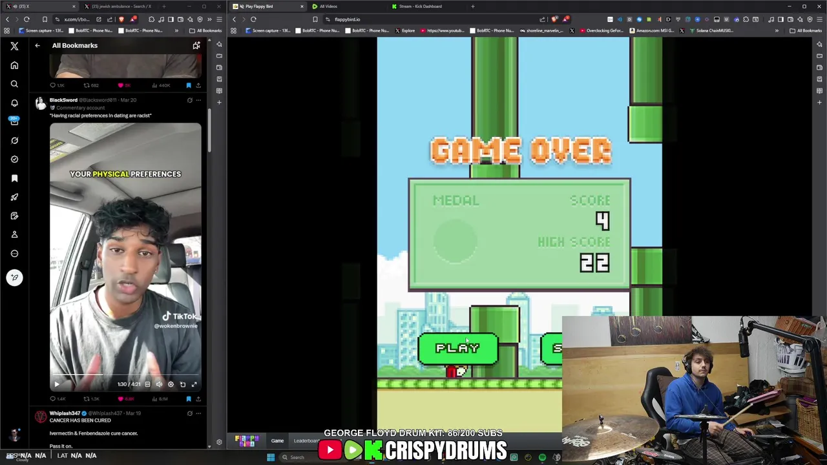Open Screen capture bookmark in left browser

(41, 30)
